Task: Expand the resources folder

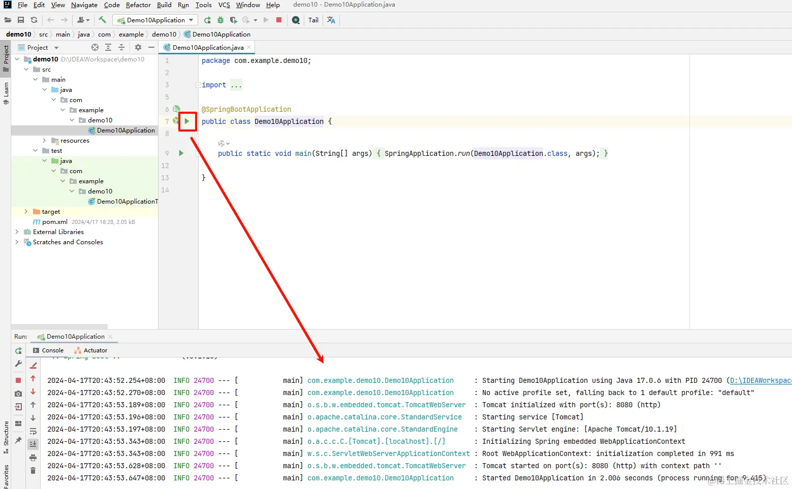Action: [45, 141]
